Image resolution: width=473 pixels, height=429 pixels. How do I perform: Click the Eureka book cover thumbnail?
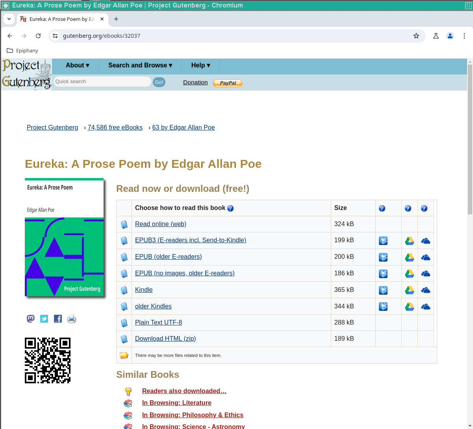pyautogui.click(x=64, y=237)
